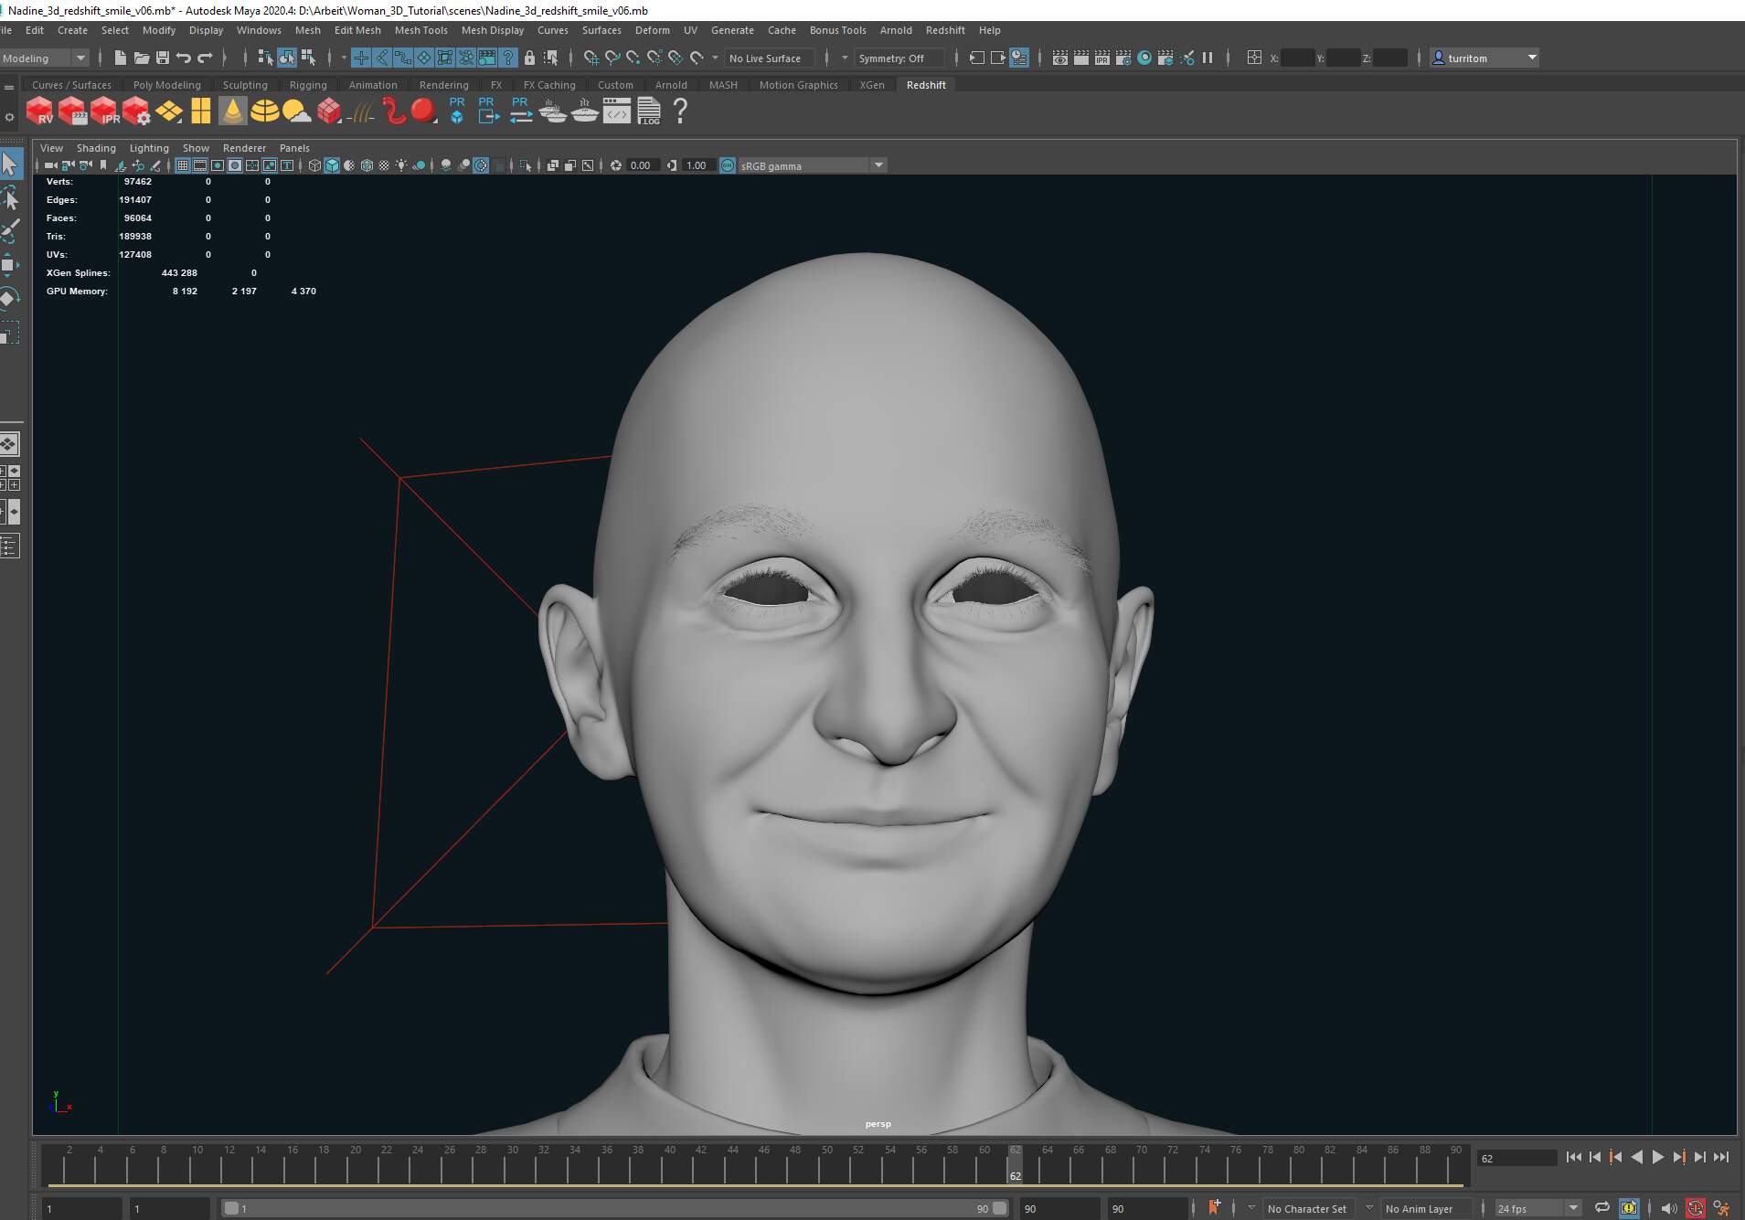The image size is (1745, 1220).
Task: Mute audio playback
Action: (1669, 1207)
